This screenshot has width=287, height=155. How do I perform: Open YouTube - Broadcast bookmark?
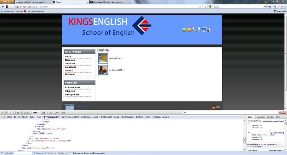[35, 11]
